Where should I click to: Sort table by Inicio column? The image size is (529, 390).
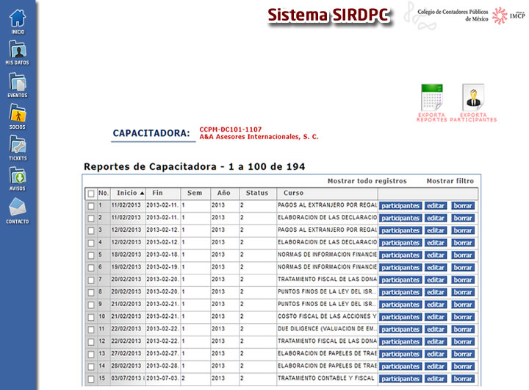click(127, 193)
